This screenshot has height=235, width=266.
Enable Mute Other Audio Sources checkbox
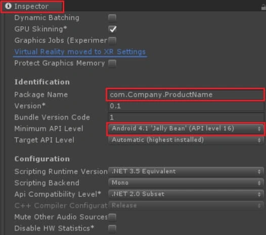click(x=112, y=217)
